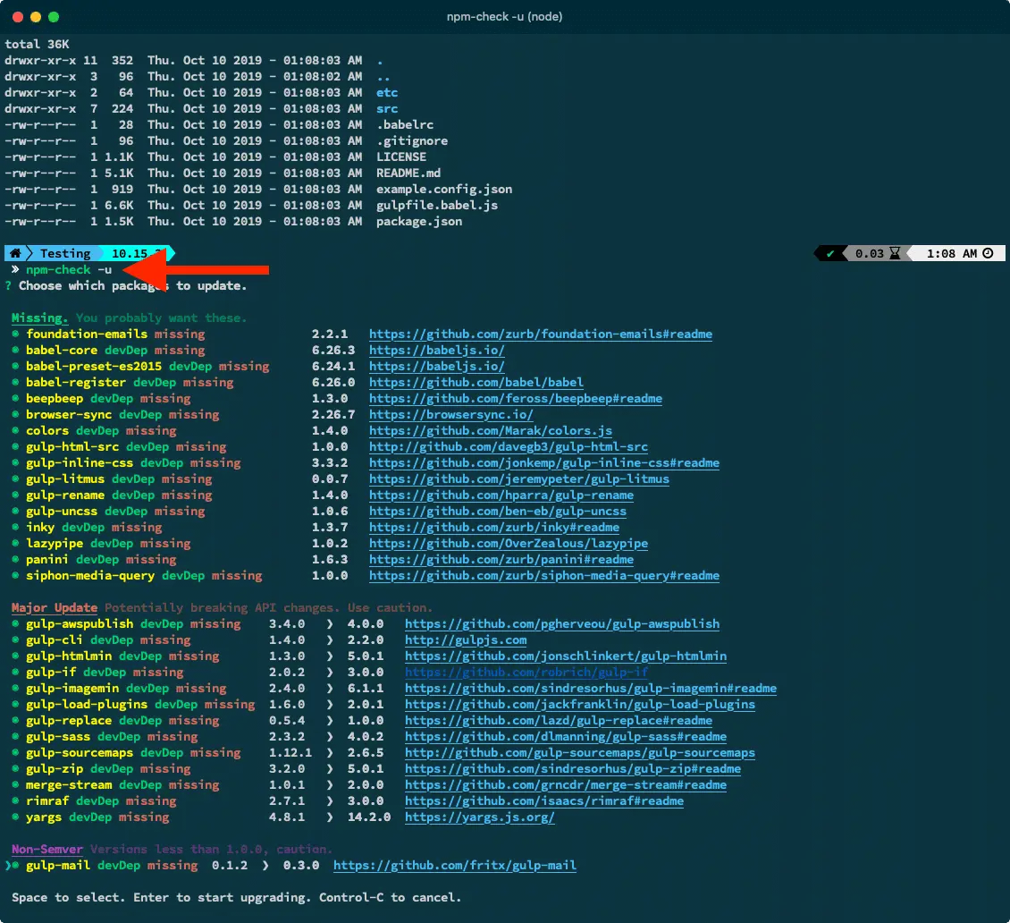Viewport: 1010px width, 923px height.
Task: Open the foundation-emails GitHub readme link
Action: [x=541, y=334]
